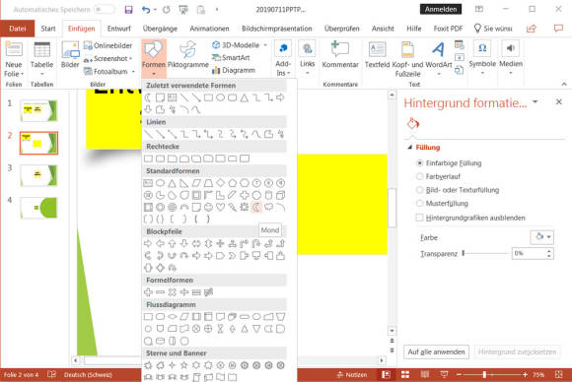Collapse the Füllung section
The image size is (572, 382).
pos(410,148)
